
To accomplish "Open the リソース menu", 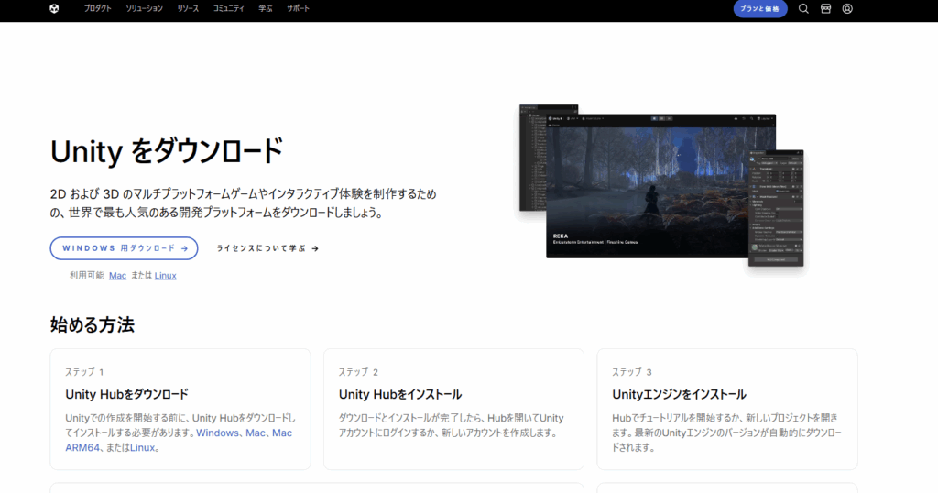I will tap(188, 8).
